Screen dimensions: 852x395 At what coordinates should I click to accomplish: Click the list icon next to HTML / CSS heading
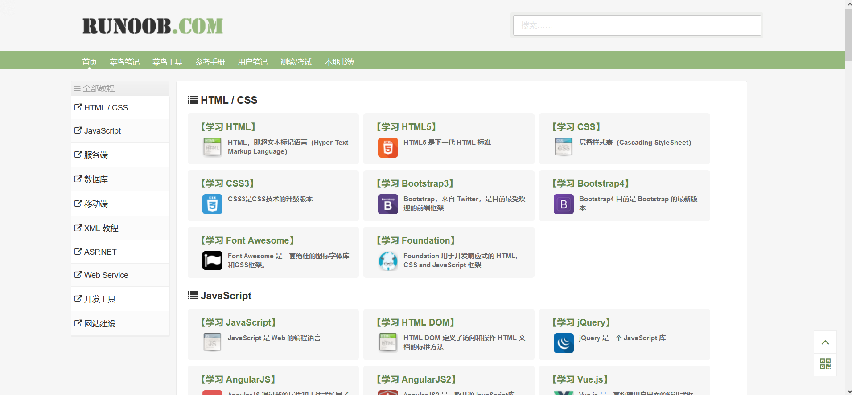[193, 100]
